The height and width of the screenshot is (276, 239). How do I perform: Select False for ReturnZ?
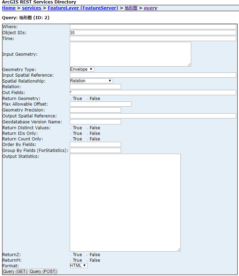[87, 255]
